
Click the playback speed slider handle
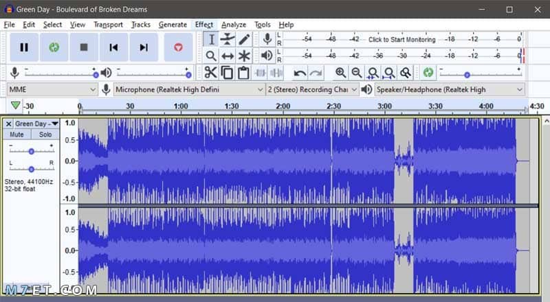click(x=467, y=75)
